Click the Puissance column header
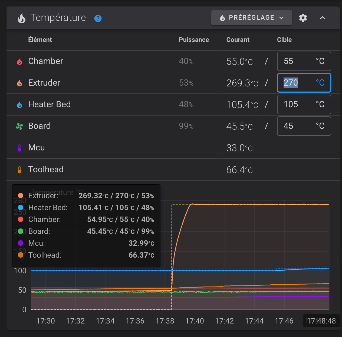 tap(194, 40)
